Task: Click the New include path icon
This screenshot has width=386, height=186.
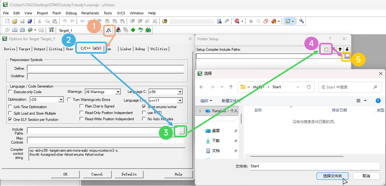Action: (326, 49)
